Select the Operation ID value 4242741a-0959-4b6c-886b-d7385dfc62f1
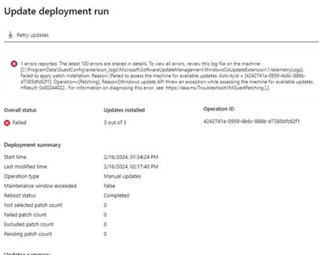 [252, 121]
